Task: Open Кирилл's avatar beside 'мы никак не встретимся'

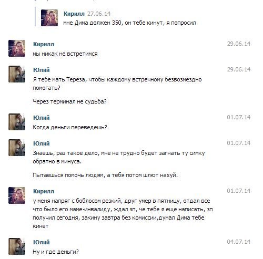Action: [17, 48]
